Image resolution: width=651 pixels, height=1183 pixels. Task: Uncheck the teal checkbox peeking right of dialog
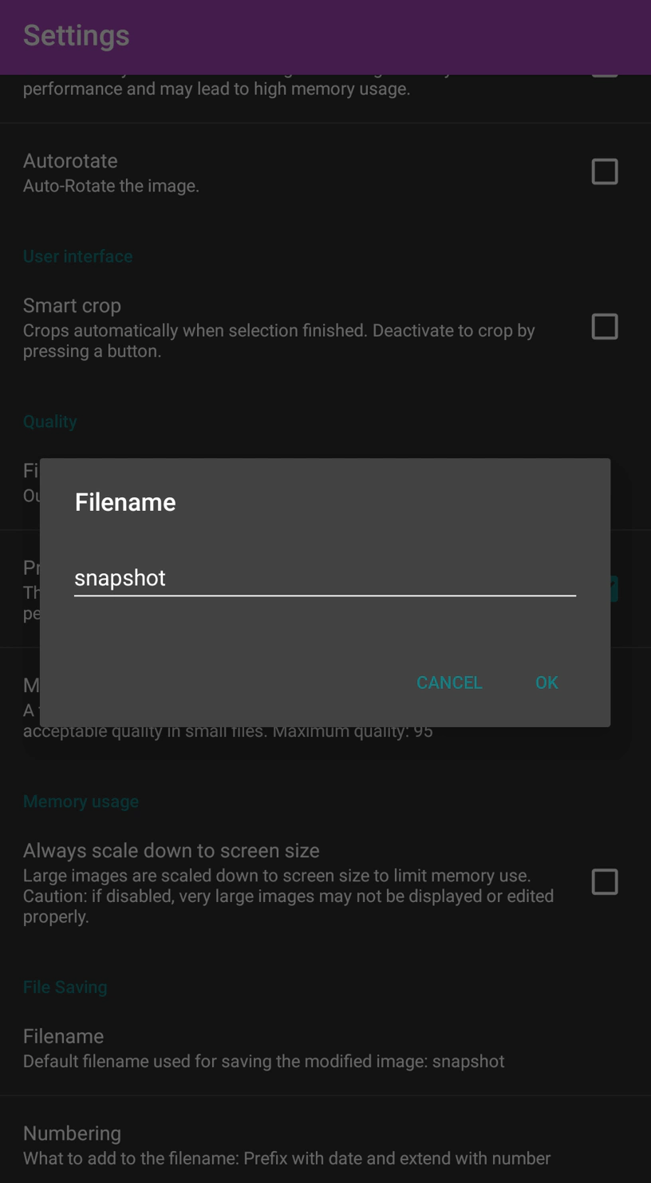point(614,588)
